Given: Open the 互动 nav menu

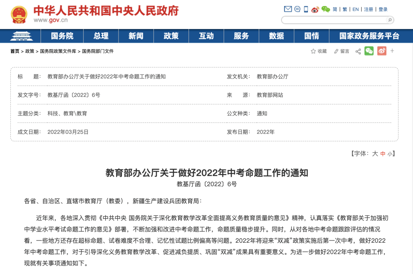Looking at the screenshot, I should point(206,36).
